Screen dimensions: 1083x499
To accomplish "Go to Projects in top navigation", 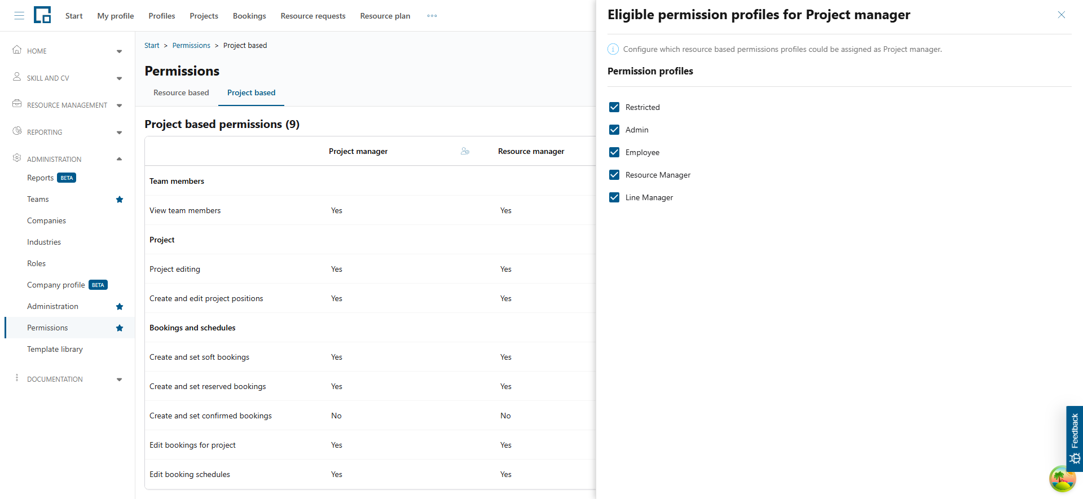I will [x=204, y=16].
